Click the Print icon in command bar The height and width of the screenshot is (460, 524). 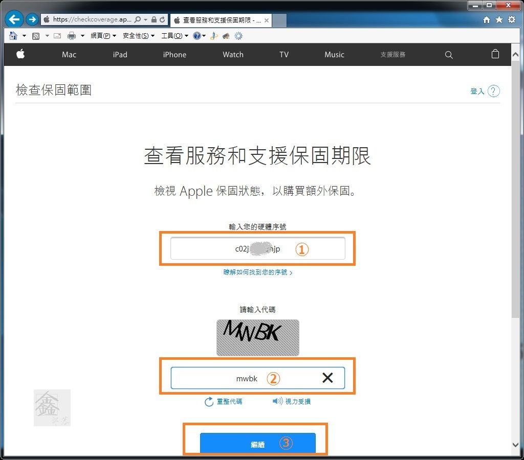click(x=72, y=36)
